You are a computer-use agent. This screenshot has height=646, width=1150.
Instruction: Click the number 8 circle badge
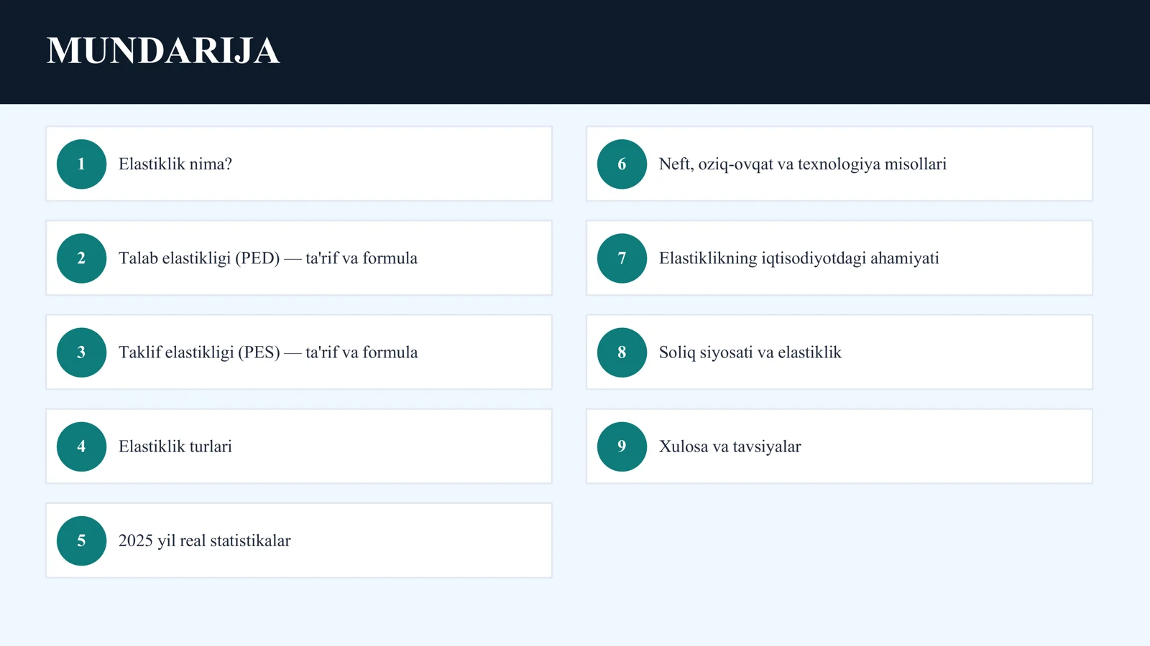622,352
